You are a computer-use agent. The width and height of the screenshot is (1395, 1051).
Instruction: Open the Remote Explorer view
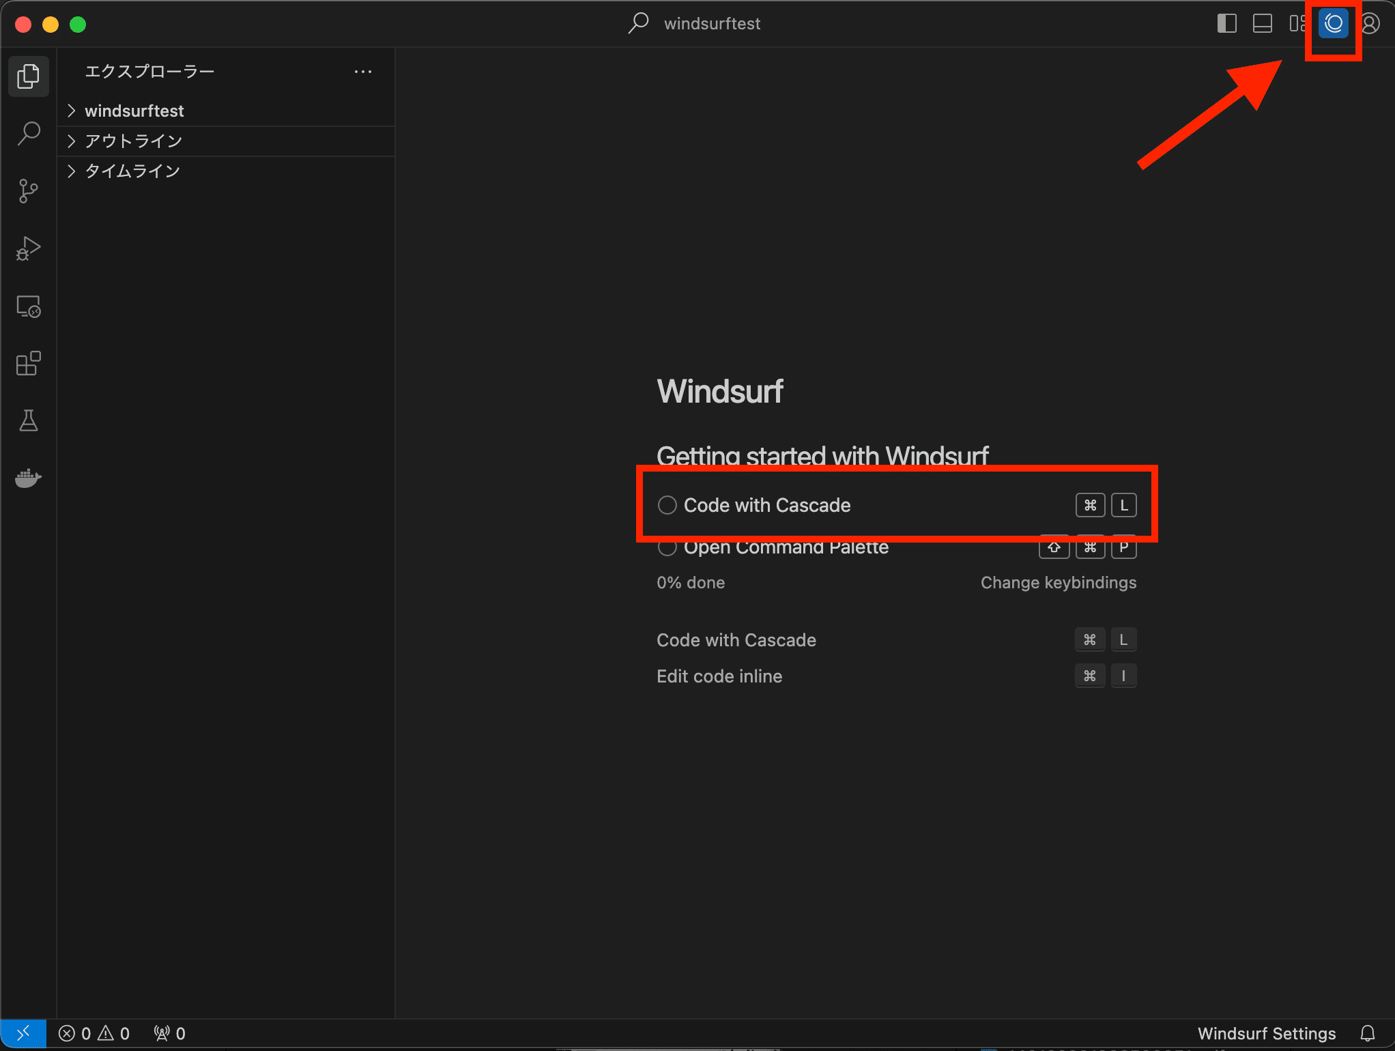(29, 306)
